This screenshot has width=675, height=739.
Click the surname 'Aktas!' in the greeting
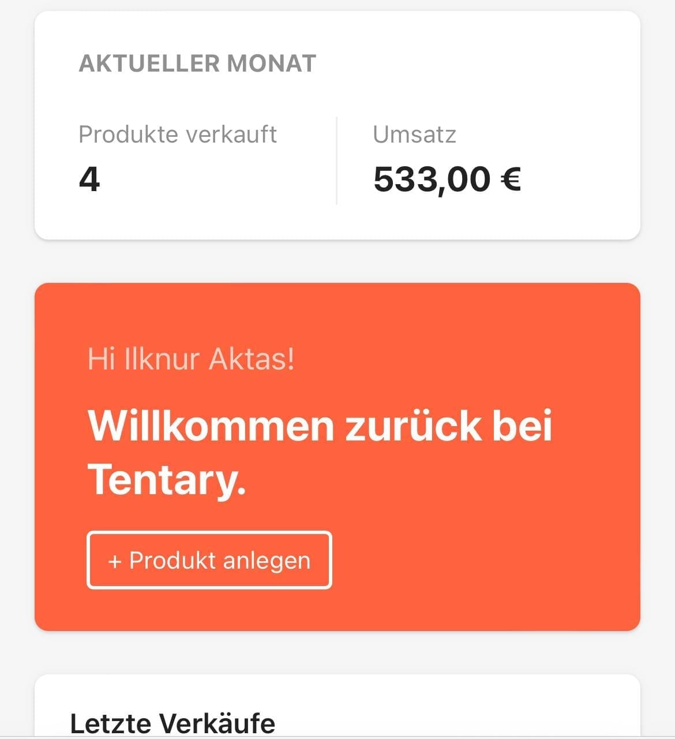click(x=252, y=359)
